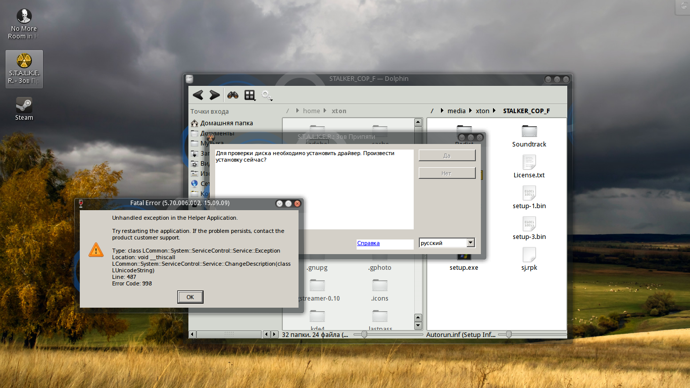This screenshot has width=690, height=388.
Task: Open the Steam desktop icon
Action: coord(24,109)
